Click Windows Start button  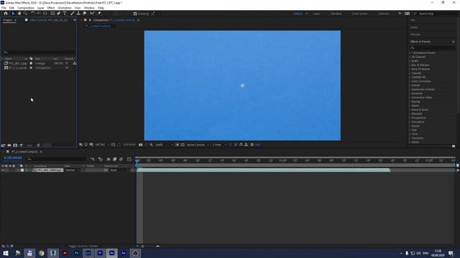6,253
